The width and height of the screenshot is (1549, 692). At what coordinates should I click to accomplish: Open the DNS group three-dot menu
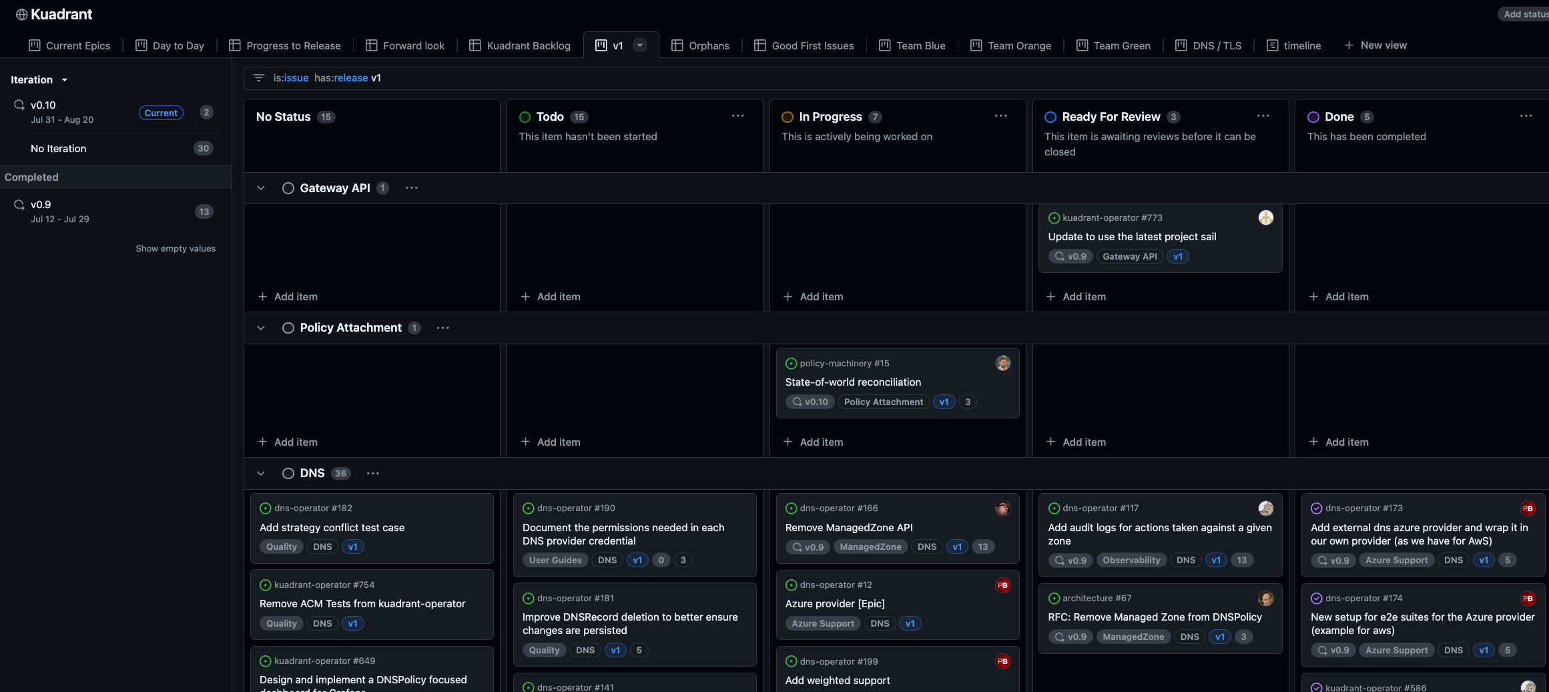click(x=373, y=473)
